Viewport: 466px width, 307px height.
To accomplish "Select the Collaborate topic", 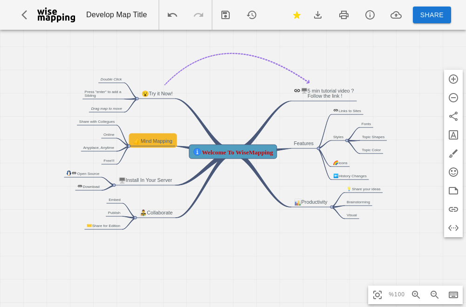I will click(x=156, y=213).
